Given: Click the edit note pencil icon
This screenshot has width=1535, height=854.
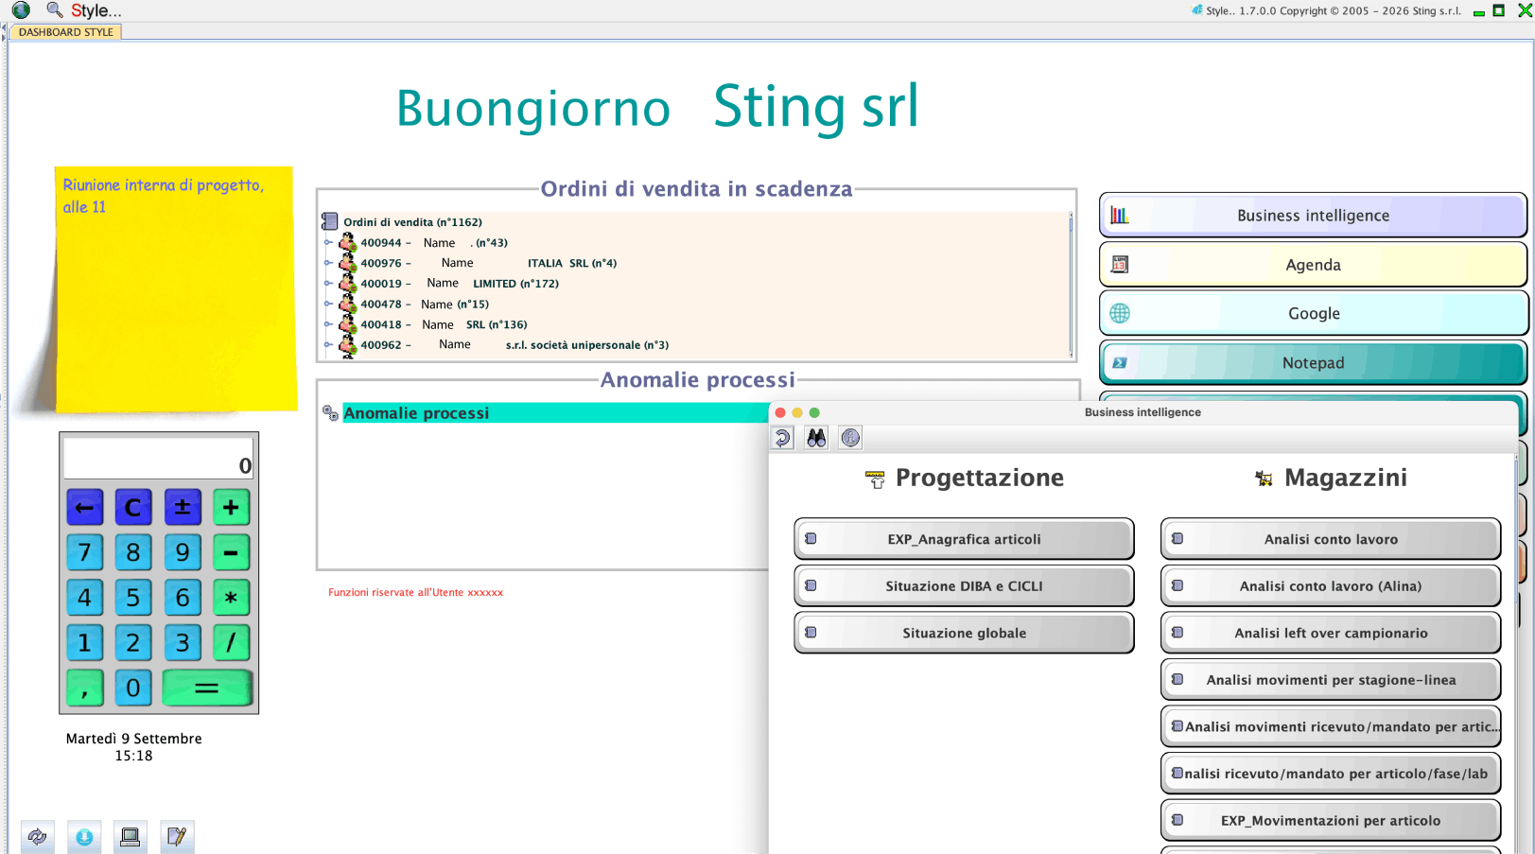Looking at the screenshot, I should (177, 837).
